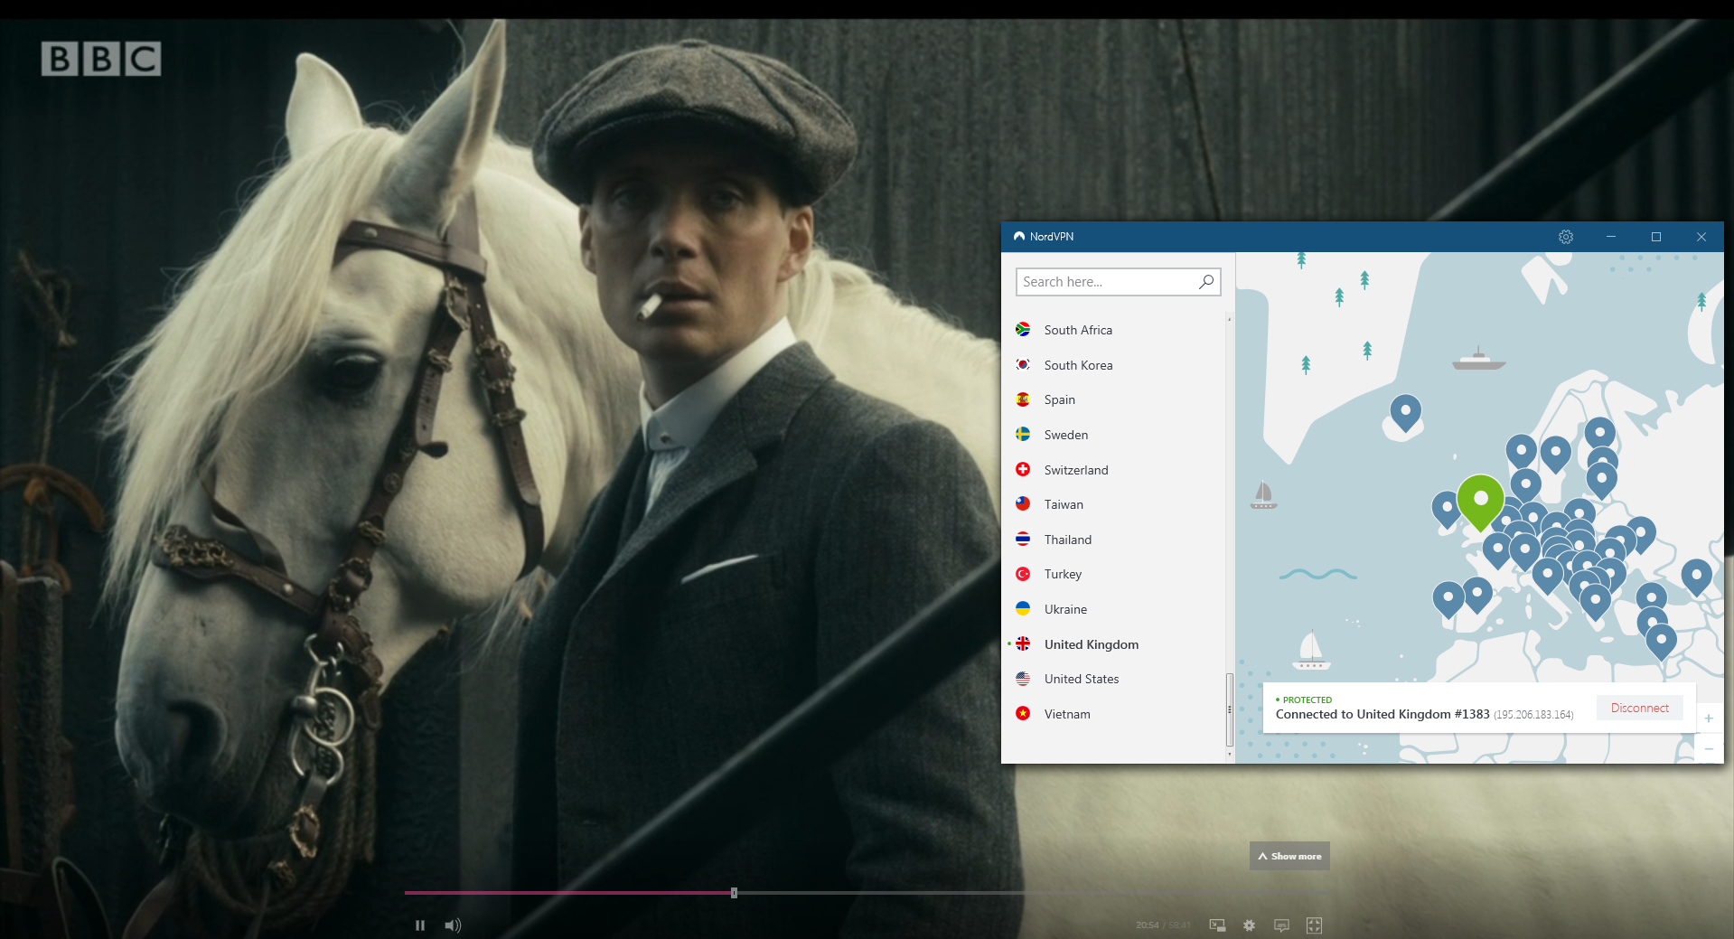The width and height of the screenshot is (1734, 939).
Task: Open picture-in-picture mini player
Action: pyautogui.click(x=1217, y=925)
